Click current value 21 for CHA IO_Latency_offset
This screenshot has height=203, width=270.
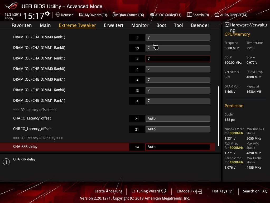(x=137, y=119)
